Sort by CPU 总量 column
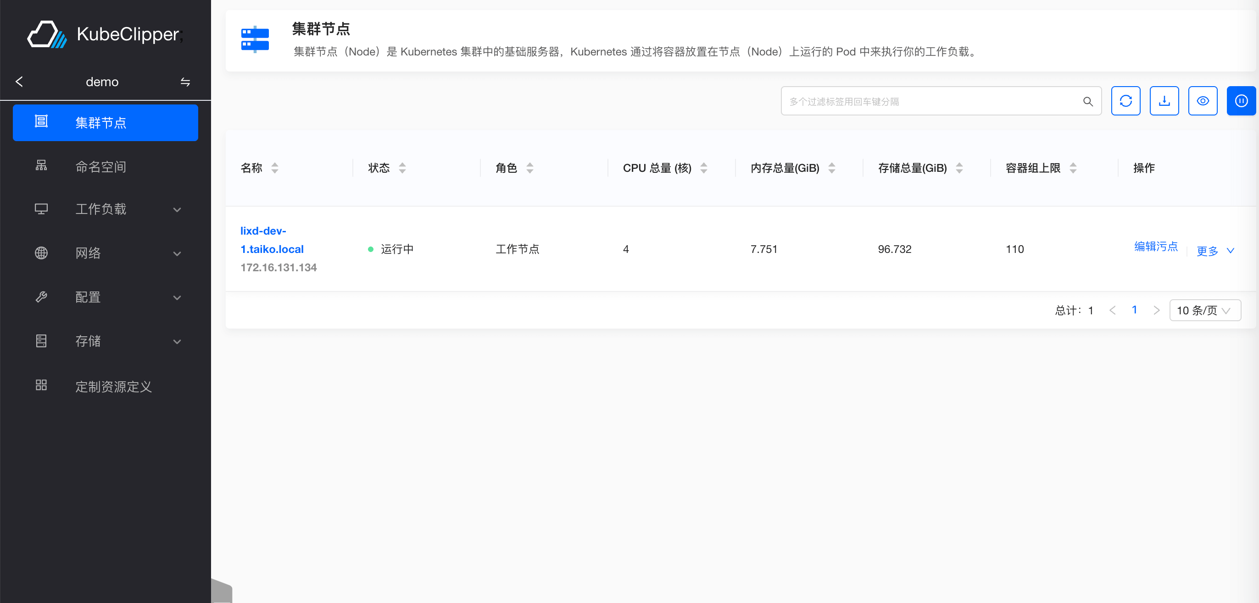The height and width of the screenshot is (603, 1259). tap(703, 168)
